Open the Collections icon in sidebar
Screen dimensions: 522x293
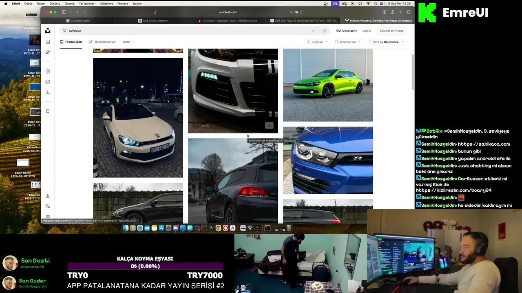tap(48, 82)
